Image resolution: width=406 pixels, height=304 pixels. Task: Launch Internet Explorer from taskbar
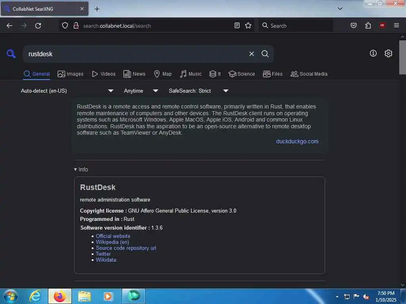[x=35, y=296]
